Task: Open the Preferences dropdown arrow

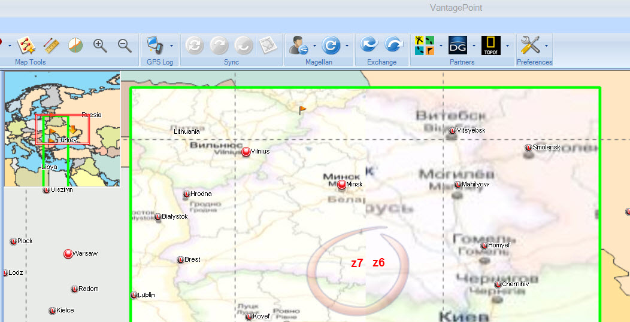Action: click(x=546, y=45)
